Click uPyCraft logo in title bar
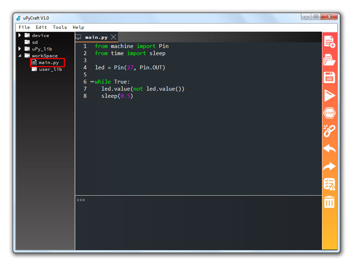This screenshot has height=266, width=353. click(19, 18)
